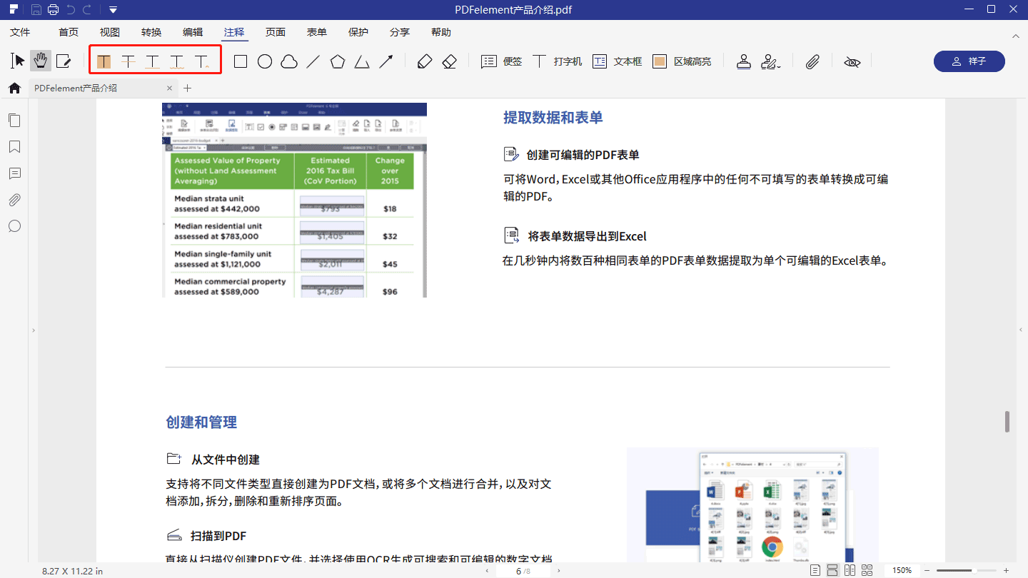Screen dimensions: 1028x578
Task: Select the 打字机 typewriter tool
Action: click(x=557, y=61)
